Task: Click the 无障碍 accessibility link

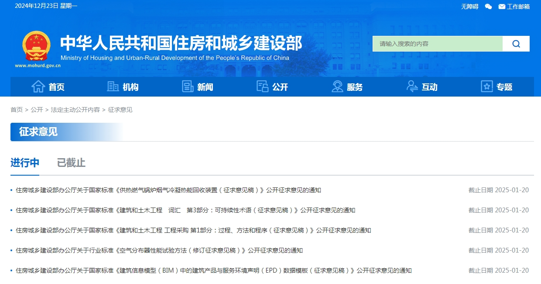Action: [469, 7]
